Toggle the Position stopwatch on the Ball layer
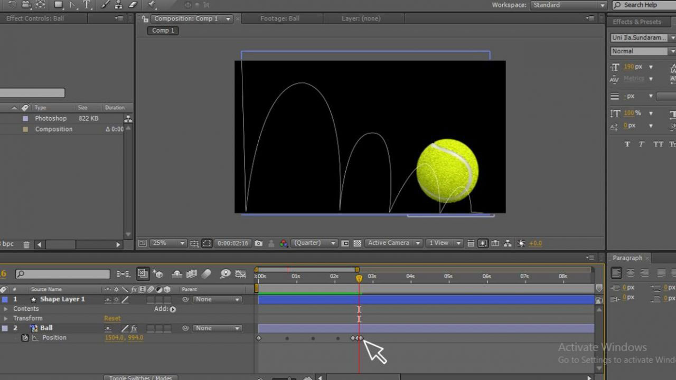This screenshot has width=676, height=380. (25, 338)
